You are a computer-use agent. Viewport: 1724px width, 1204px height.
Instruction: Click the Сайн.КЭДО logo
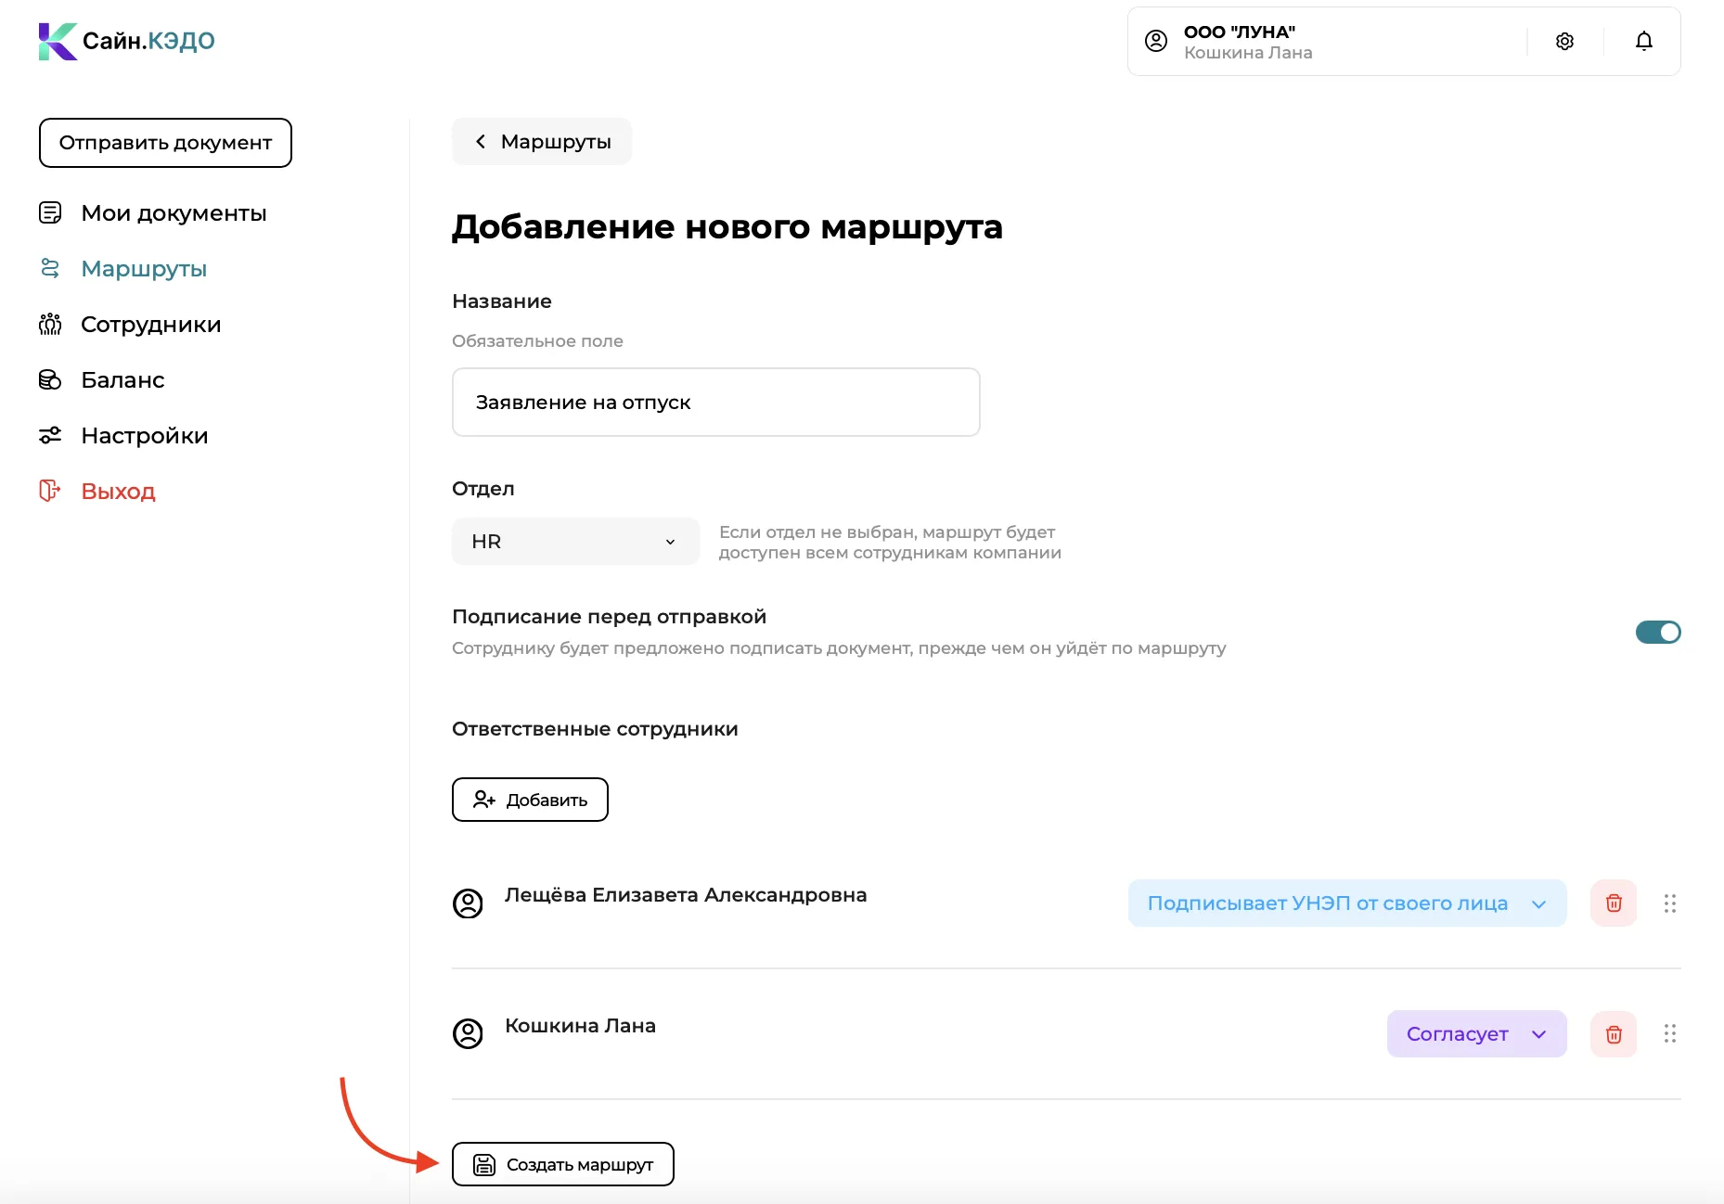coord(126,41)
